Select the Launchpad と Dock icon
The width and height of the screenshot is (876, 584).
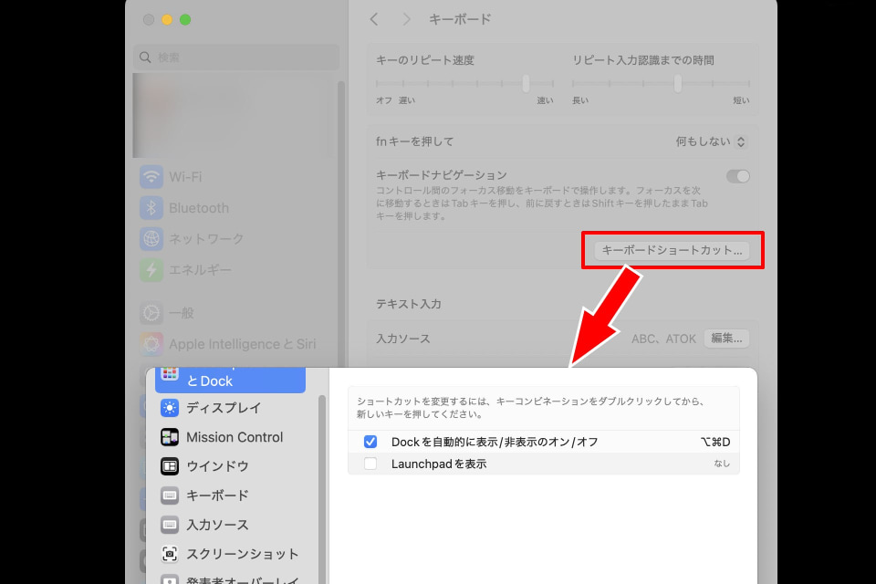pyautogui.click(x=170, y=374)
